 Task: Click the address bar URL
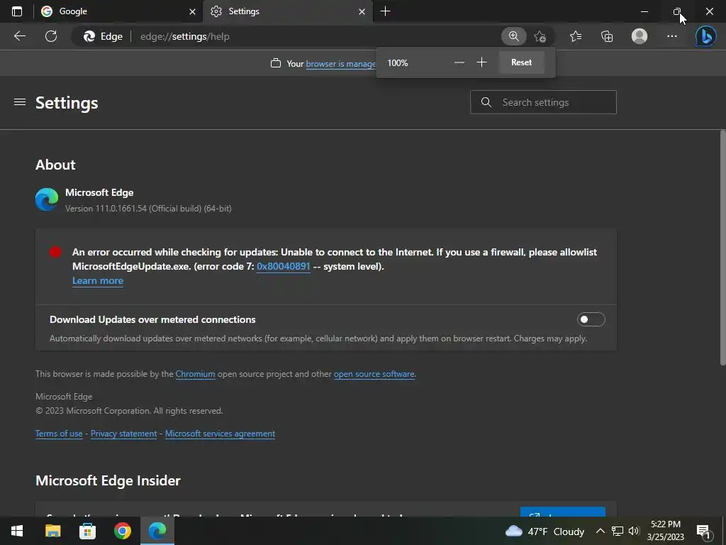[x=185, y=36]
